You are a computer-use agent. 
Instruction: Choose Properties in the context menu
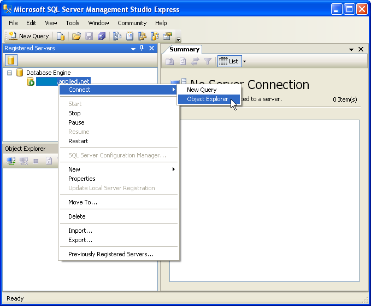click(x=119, y=179)
